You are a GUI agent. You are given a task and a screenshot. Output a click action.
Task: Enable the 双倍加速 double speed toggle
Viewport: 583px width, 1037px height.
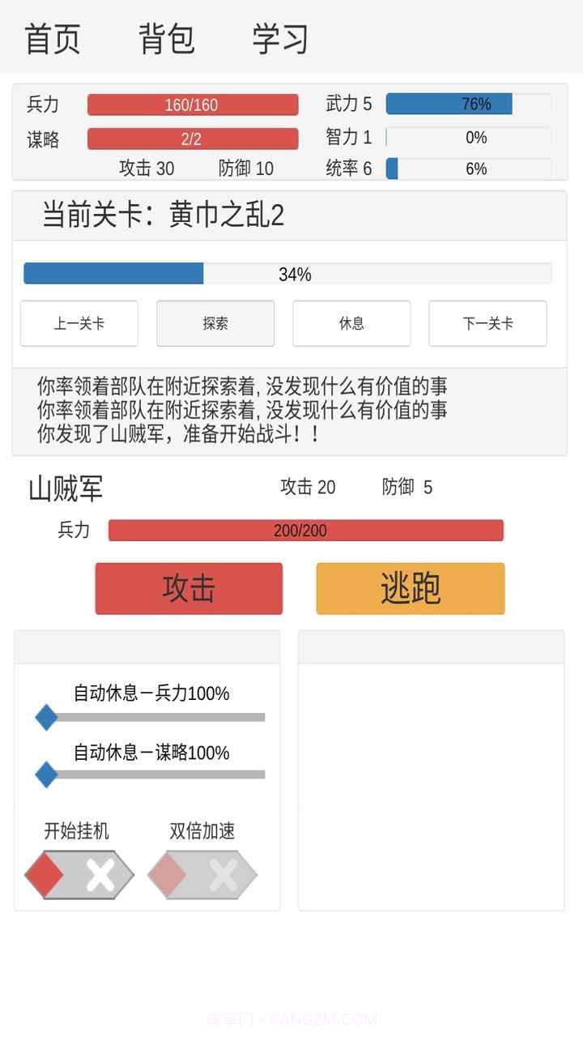[201, 874]
